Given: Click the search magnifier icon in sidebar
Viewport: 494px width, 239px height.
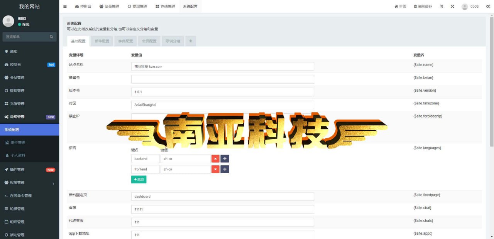Looking at the screenshot, I should [51, 37].
